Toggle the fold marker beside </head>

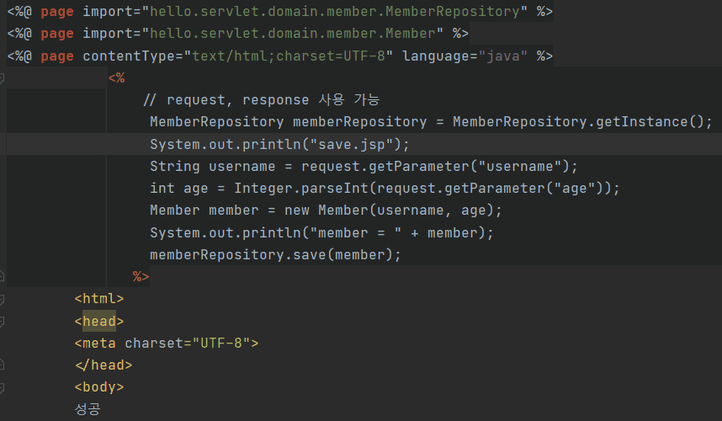[x=2, y=365]
